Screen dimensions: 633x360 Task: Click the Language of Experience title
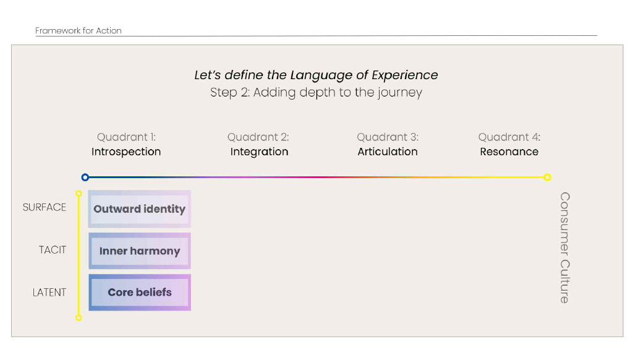316,75
